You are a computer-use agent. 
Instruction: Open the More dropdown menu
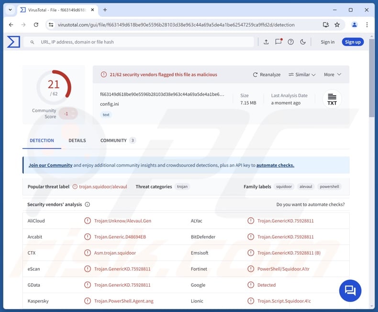pyautogui.click(x=332, y=75)
